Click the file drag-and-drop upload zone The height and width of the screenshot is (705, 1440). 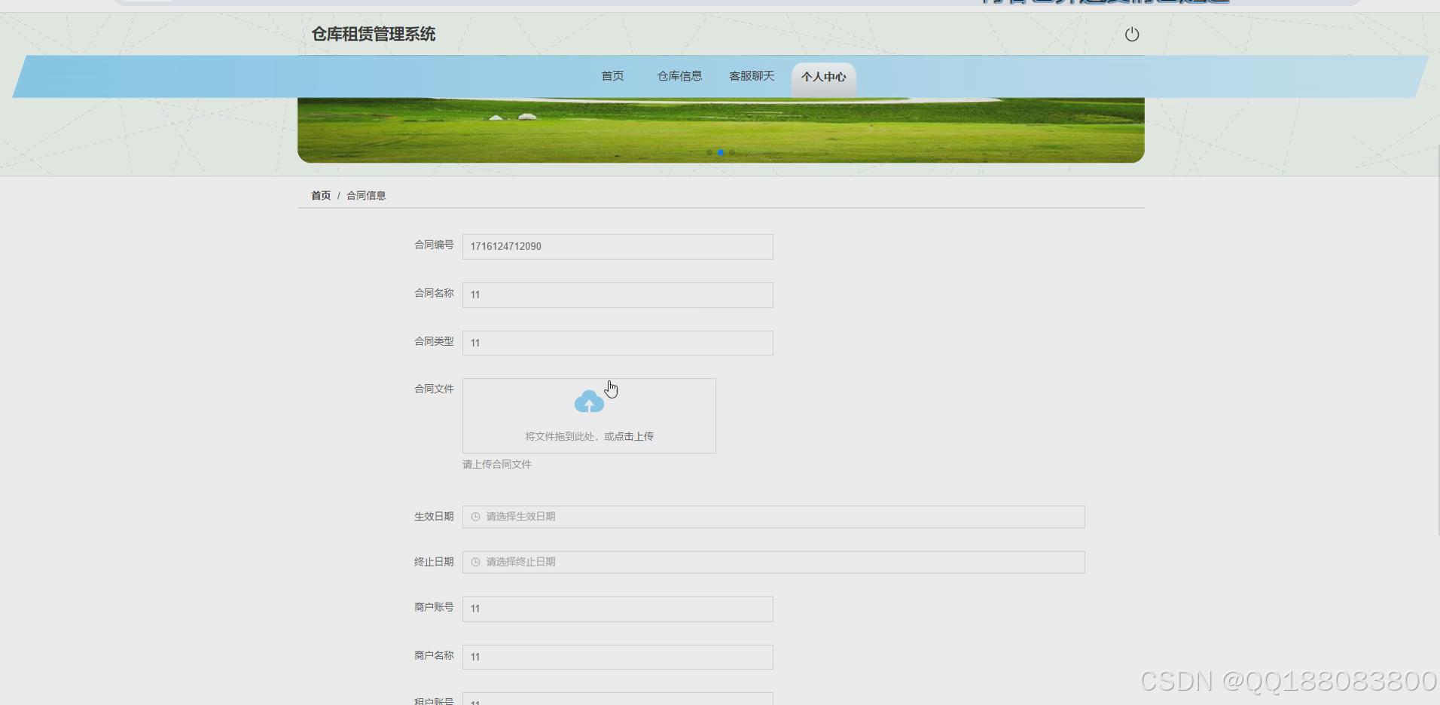tap(589, 416)
